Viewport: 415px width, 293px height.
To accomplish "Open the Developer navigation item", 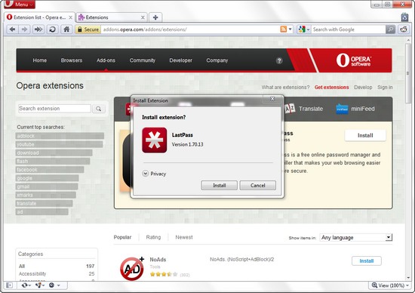I will tap(181, 60).
